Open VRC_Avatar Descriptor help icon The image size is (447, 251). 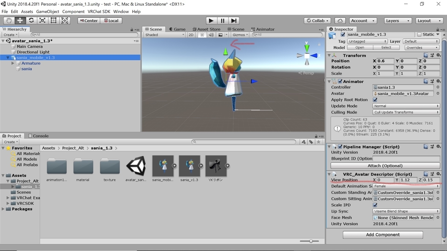coord(425,174)
